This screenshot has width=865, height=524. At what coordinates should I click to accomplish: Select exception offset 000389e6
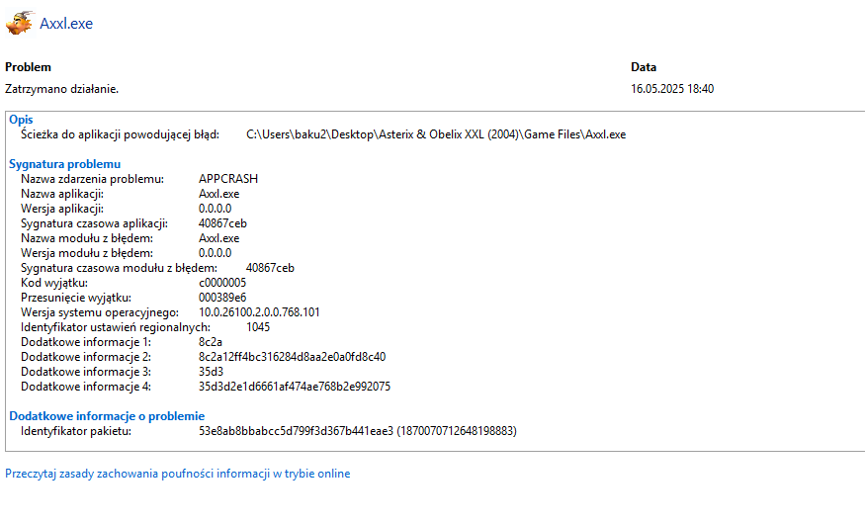tap(222, 299)
